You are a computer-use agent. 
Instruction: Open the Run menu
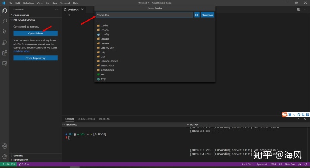54,3
